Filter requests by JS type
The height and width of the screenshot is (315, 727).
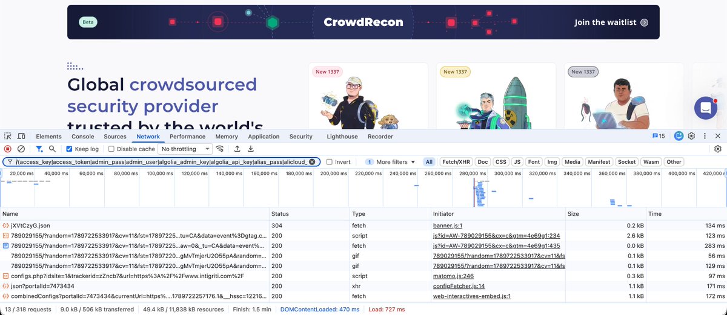point(517,162)
